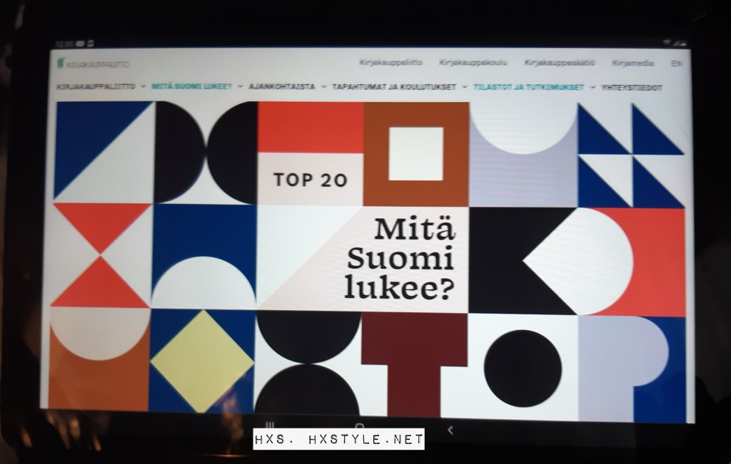Open the Mitä Suomi lukee? menu item
The width and height of the screenshot is (731, 464).
pos(192,87)
